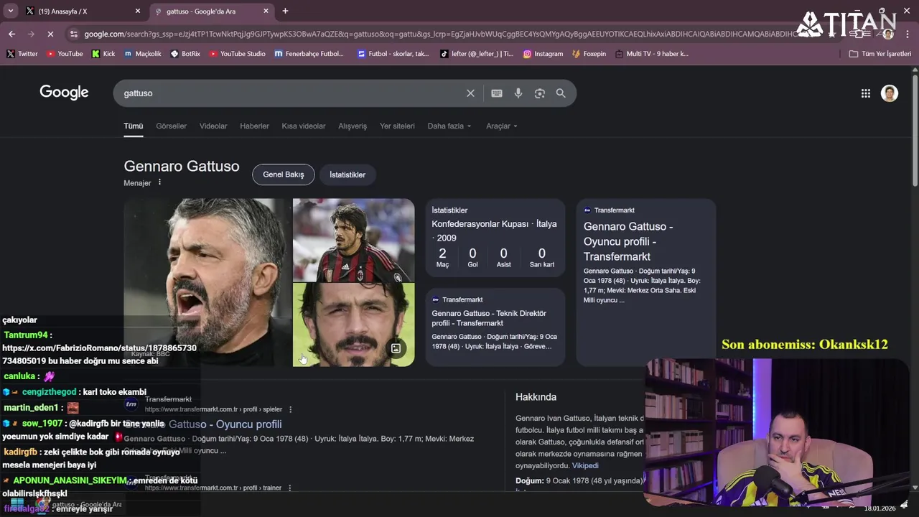Expand Araçlar dropdown

tap(501, 126)
